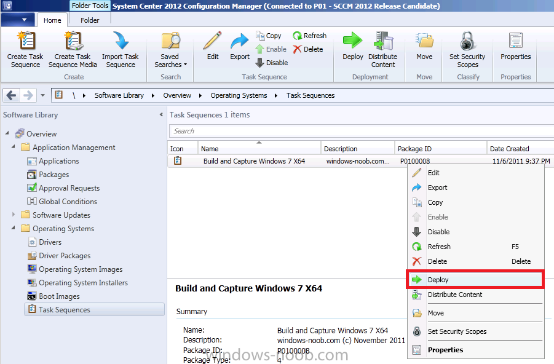Collapse Operating Systems tree node
Screen dimensions: 554x364
[x=14, y=228]
